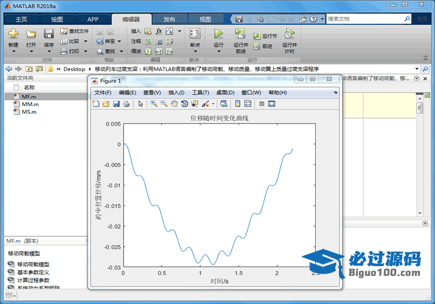Screen dimensions: 435x304
Task: Click the Figure open file icon
Action: point(106,103)
